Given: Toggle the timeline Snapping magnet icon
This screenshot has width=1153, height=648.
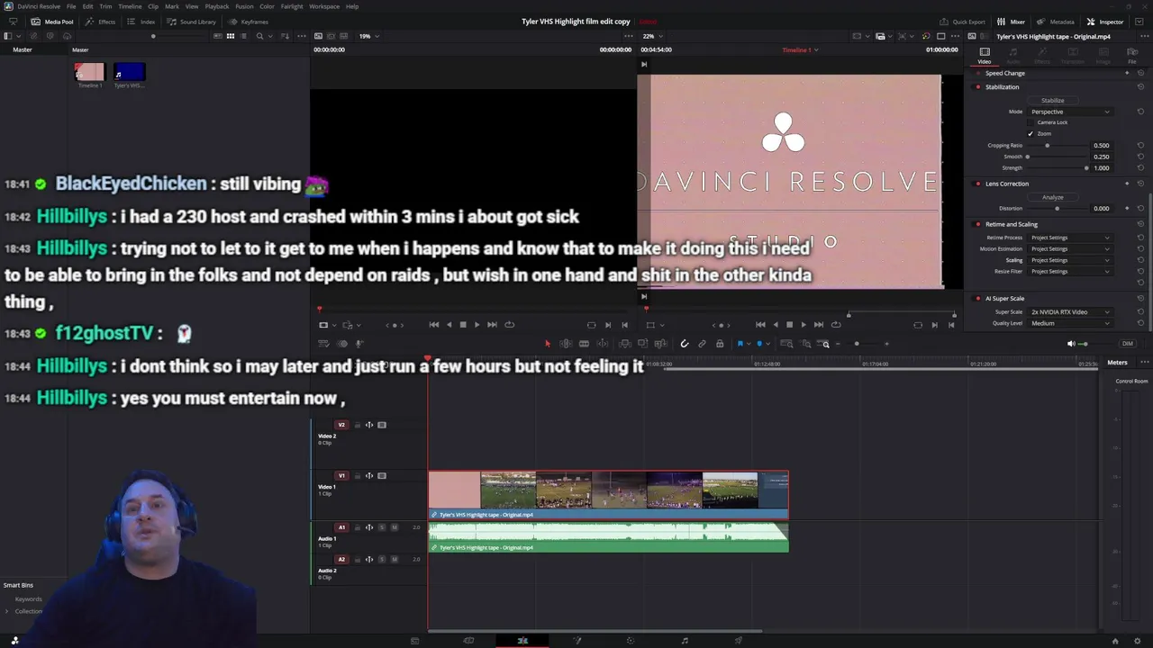Looking at the screenshot, I should 685,344.
